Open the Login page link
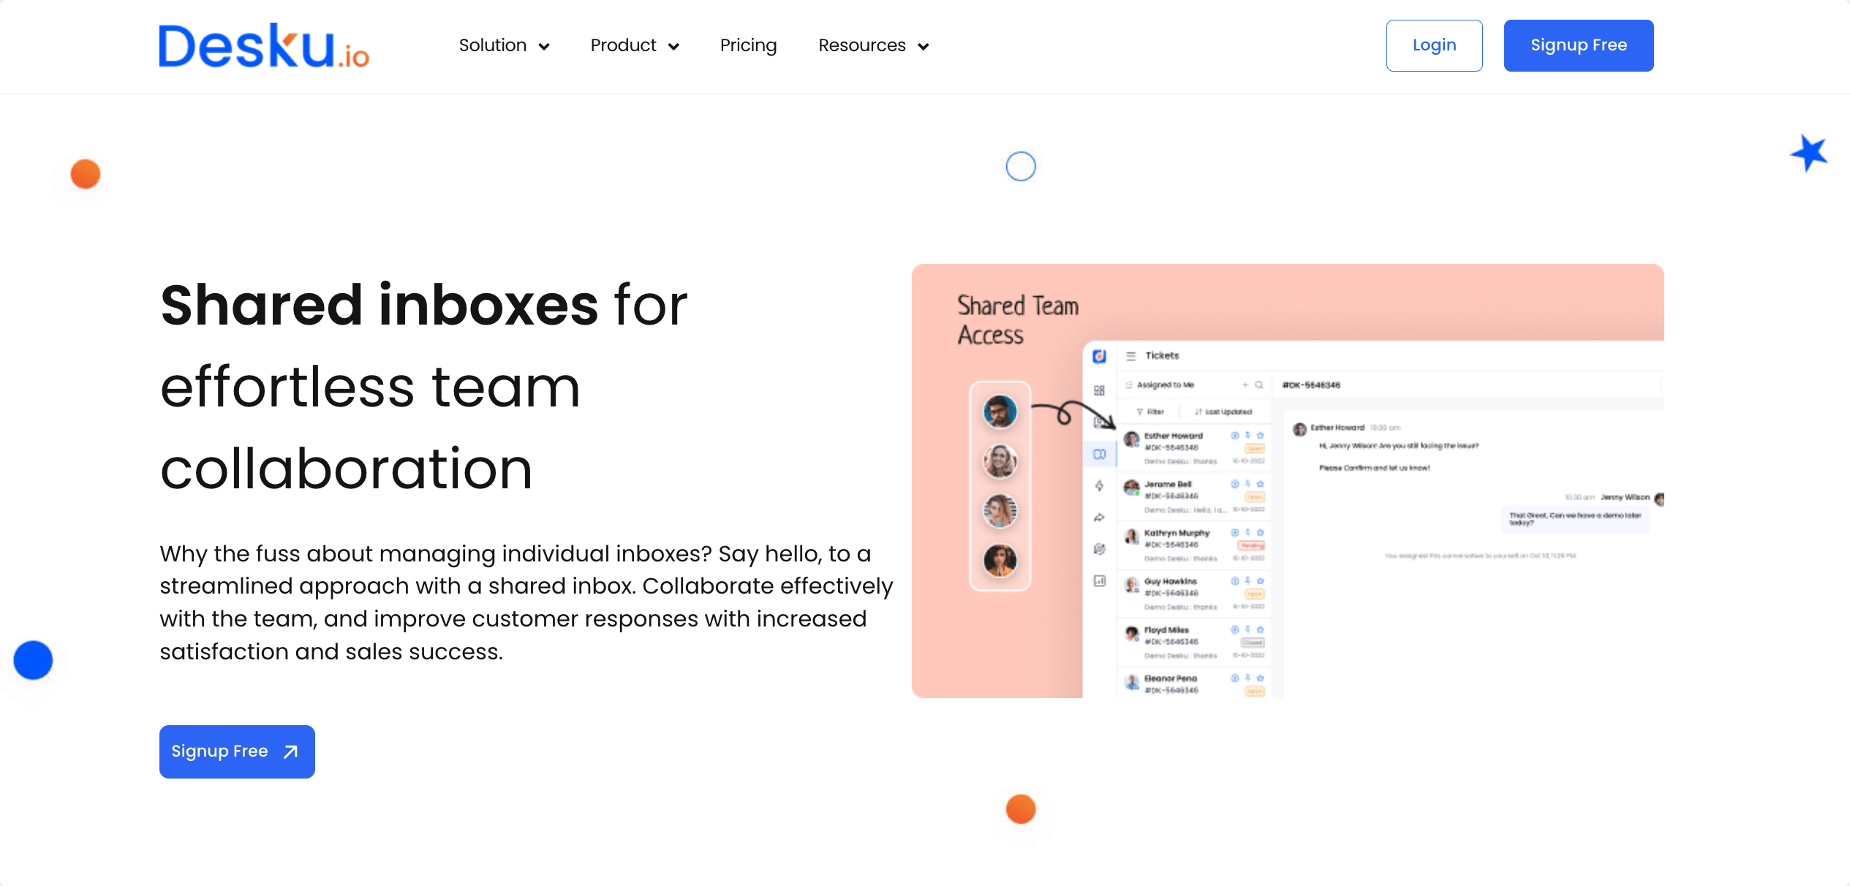 tap(1433, 46)
